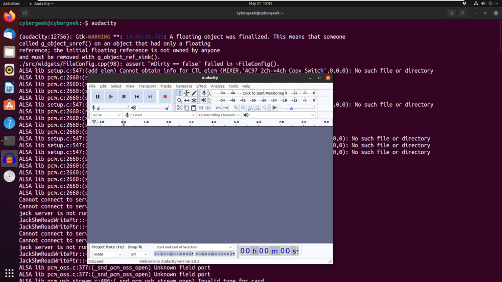The image size is (502, 282).
Task: Open the Snap-To Off dropdown
Action: coord(139,254)
